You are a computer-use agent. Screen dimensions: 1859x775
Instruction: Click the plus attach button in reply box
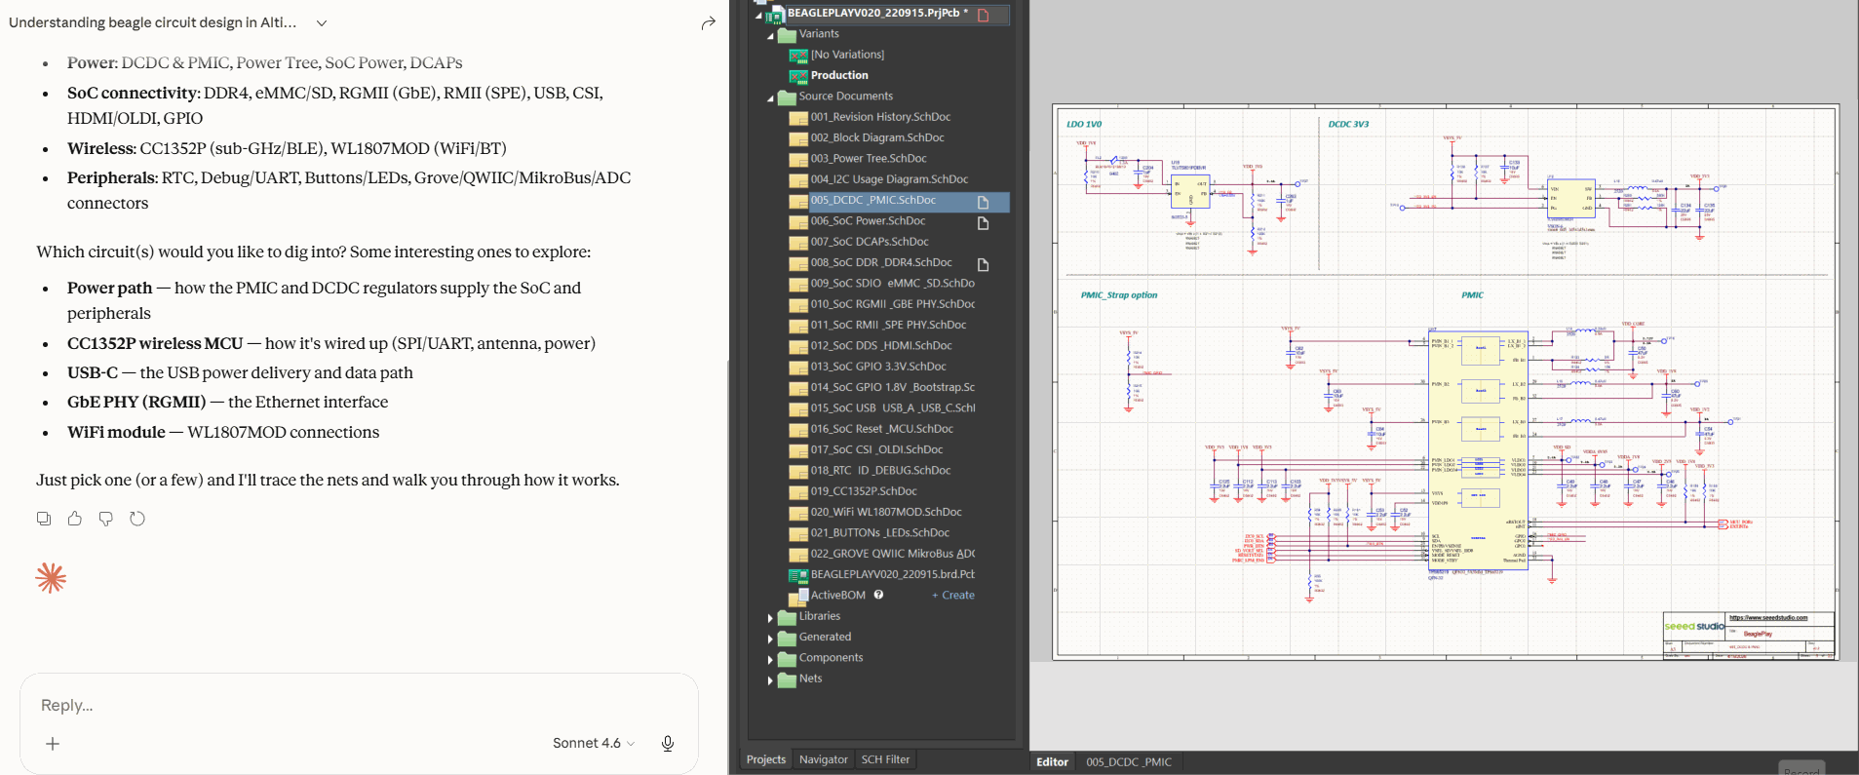[53, 744]
